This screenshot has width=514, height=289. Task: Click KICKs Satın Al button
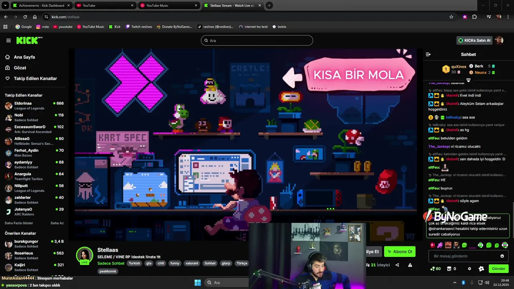(474, 41)
